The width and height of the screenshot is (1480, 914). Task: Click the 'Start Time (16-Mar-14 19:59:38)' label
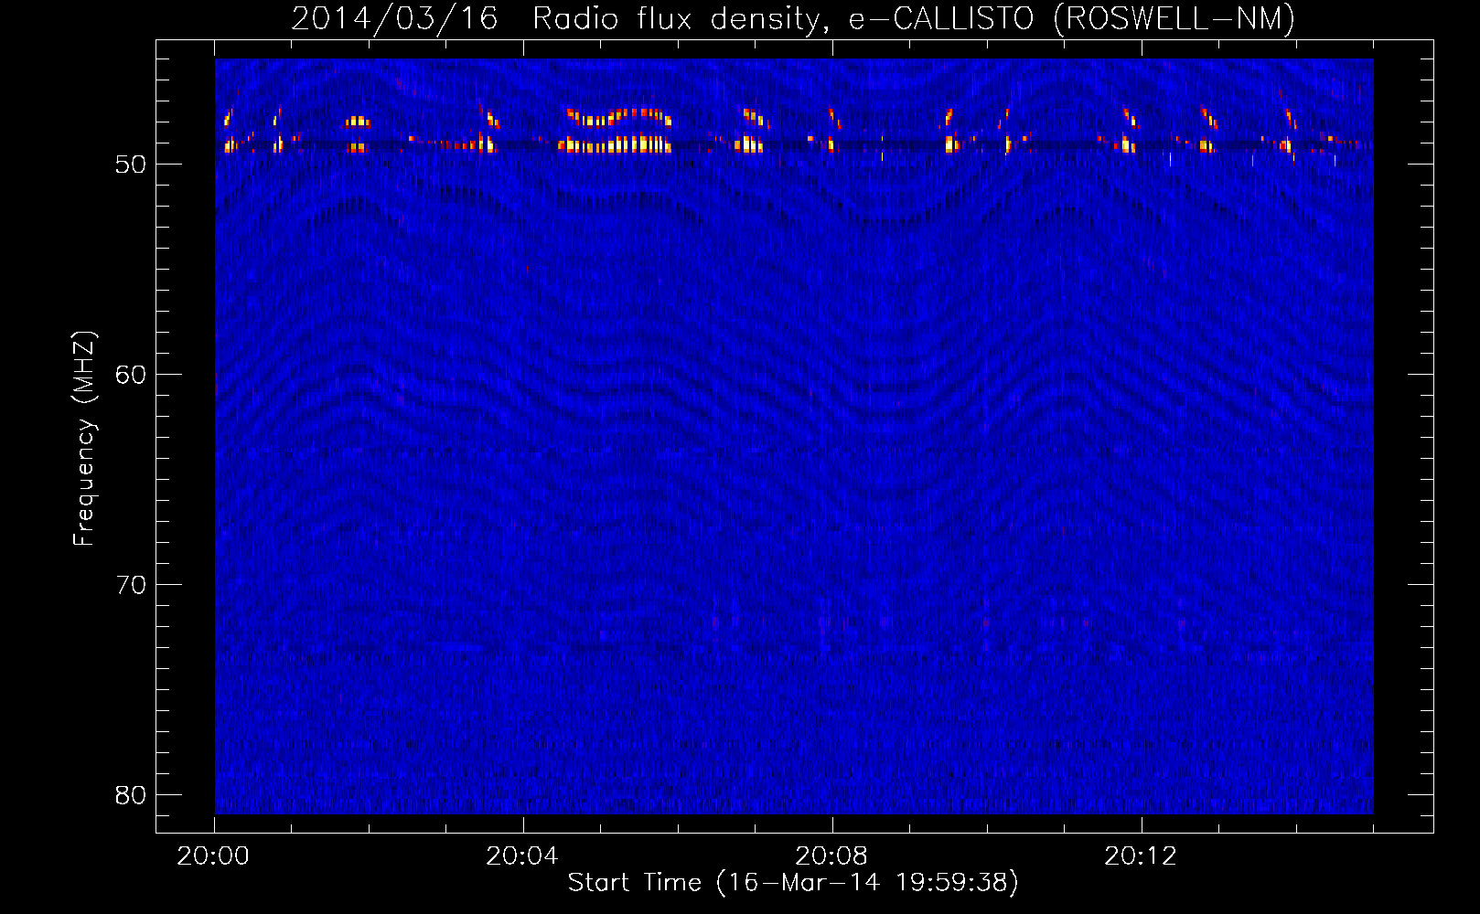click(793, 883)
